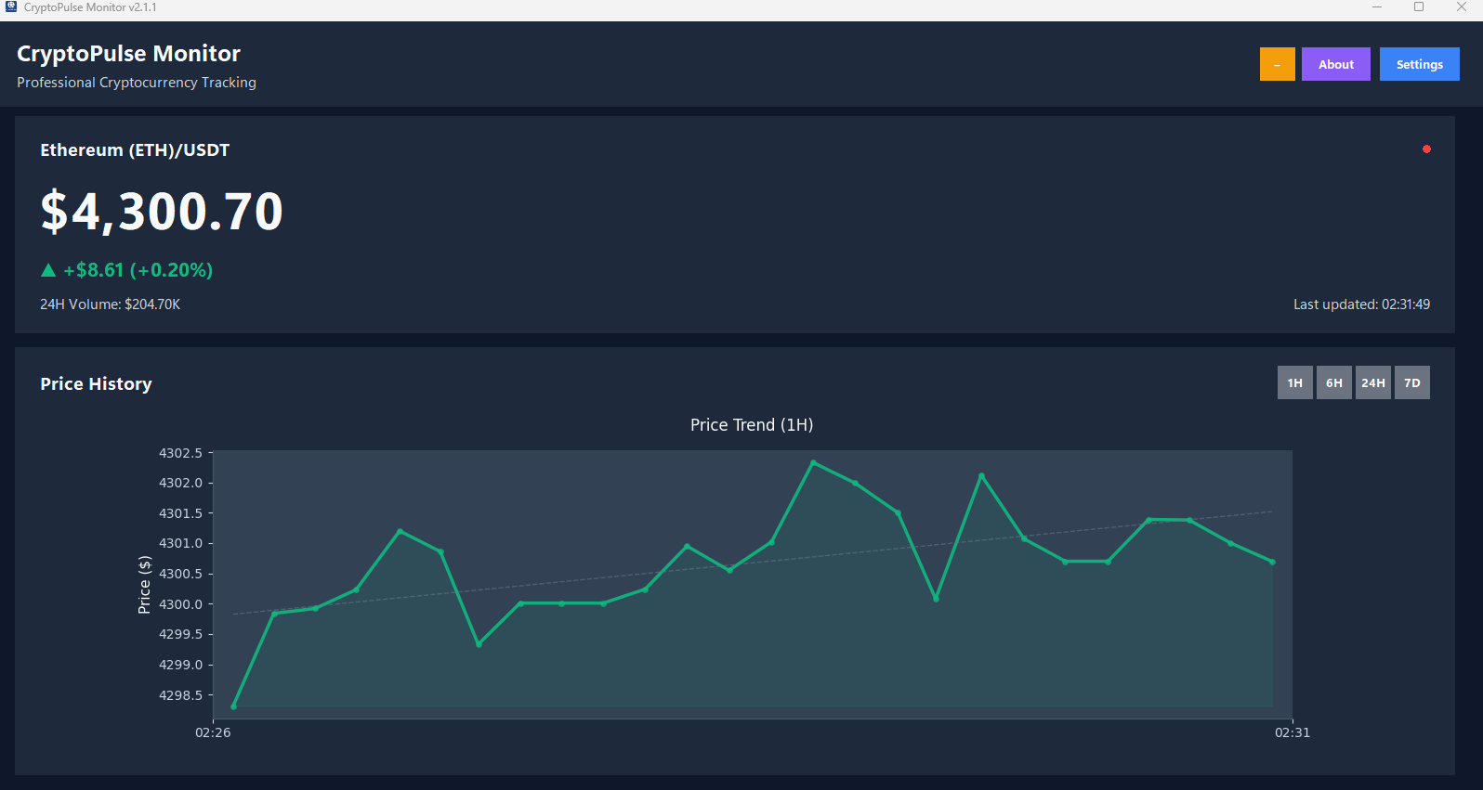The width and height of the screenshot is (1483, 790).
Task: Click Professional Cryptocurrency Tracking subtitle
Action: click(x=137, y=83)
